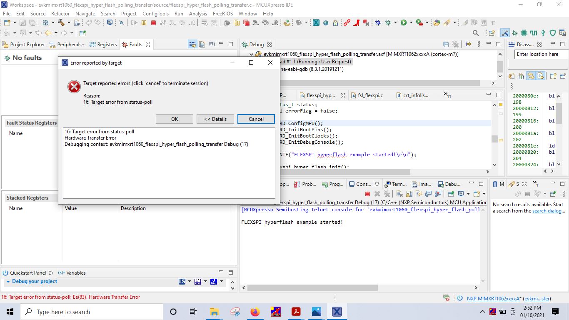Screen dimensions: 569x320
Task: Toggle instruction stepping mode in Debug view
Action: (468, 44)
